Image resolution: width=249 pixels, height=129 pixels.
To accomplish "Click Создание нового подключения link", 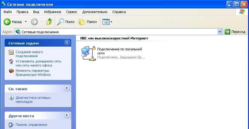I will 29,54.
